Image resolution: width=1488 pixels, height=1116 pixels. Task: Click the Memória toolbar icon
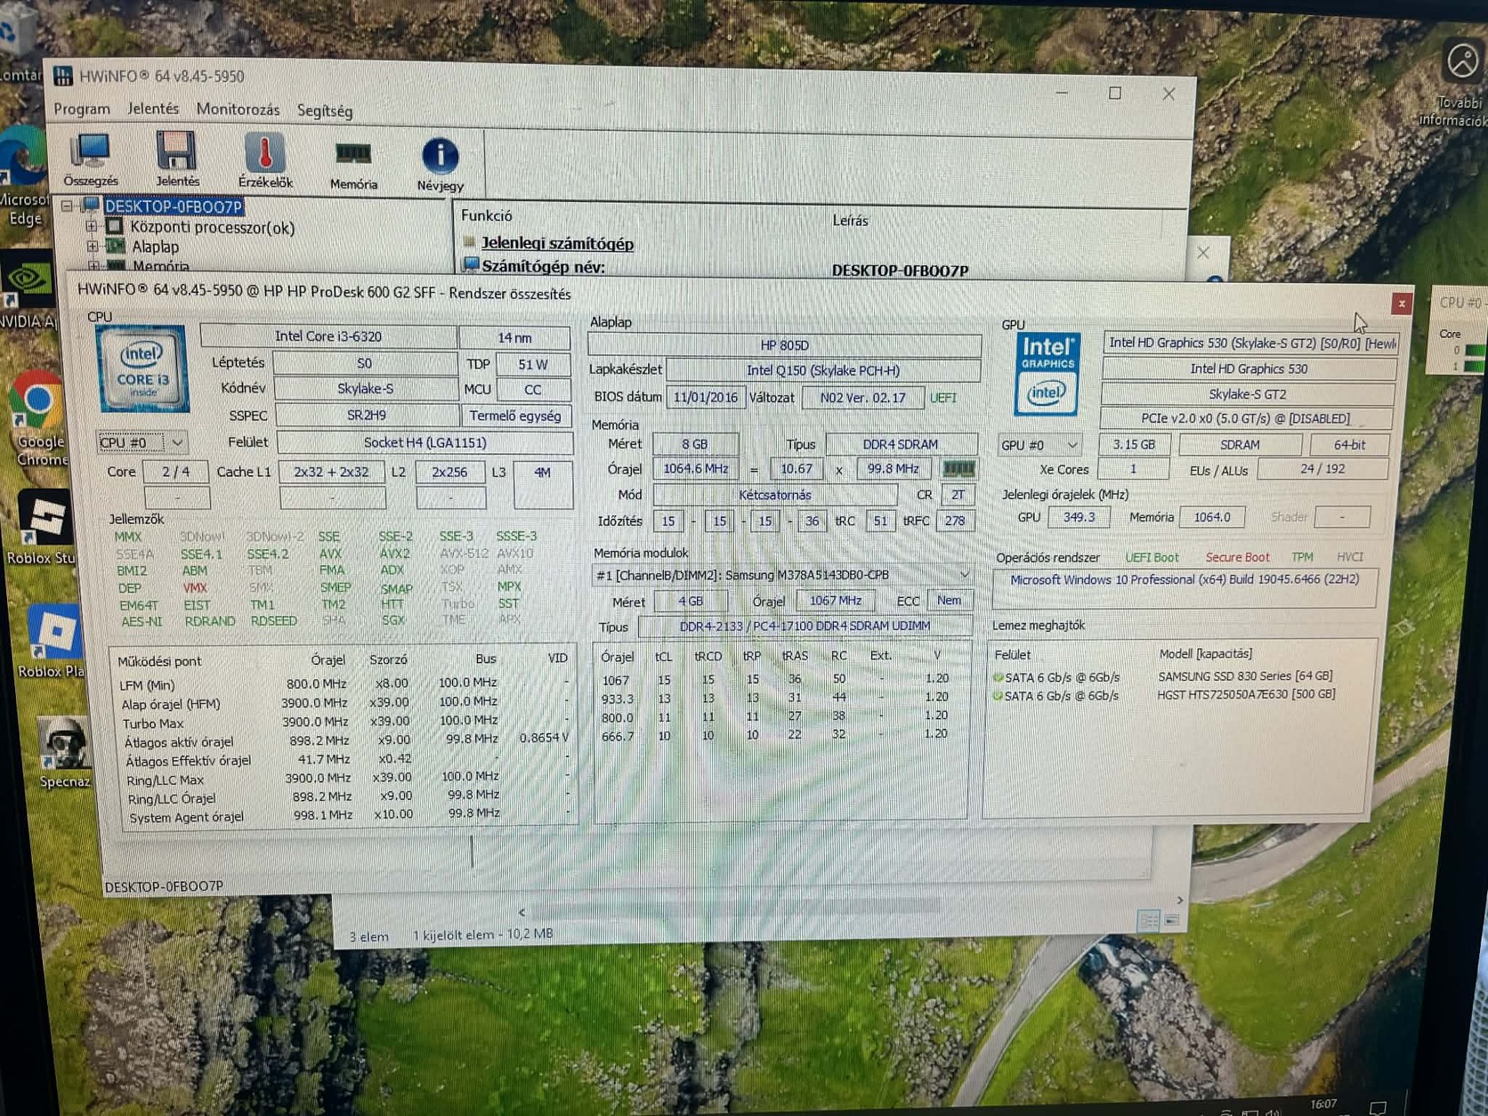tap(353, 164)
